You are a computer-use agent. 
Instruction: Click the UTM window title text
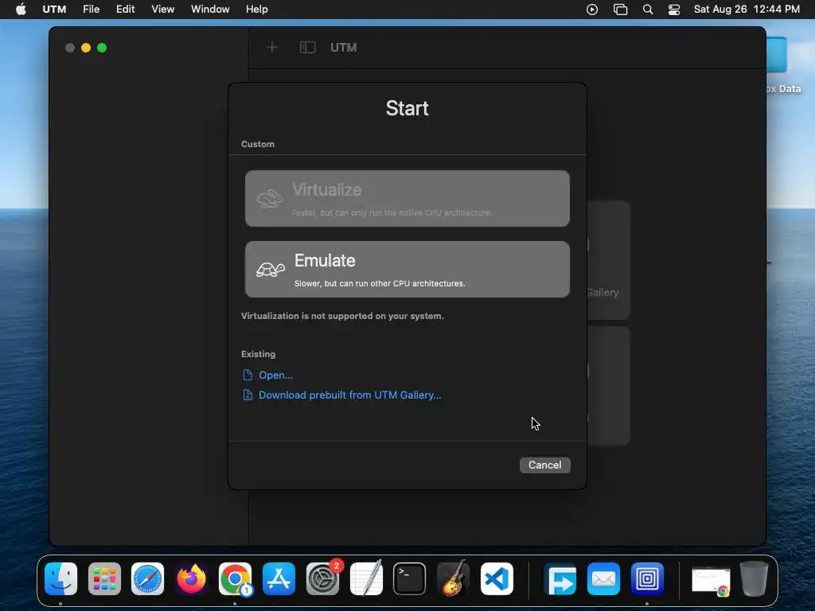(x=344, y=48)
